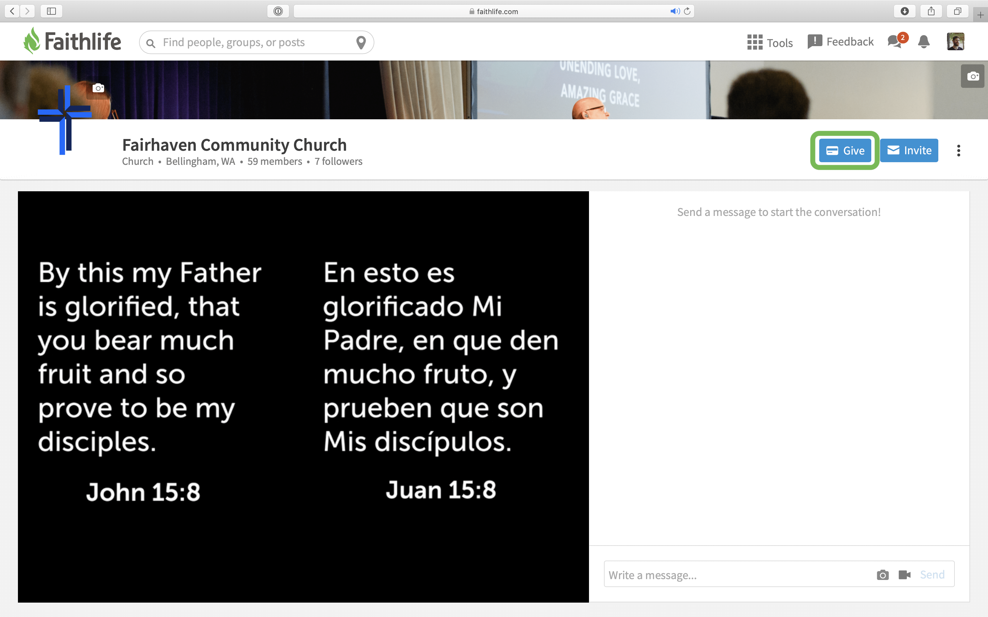The width and height of the screenshot is (988, 617).
Task: Reload the faithlife.com page
Action: [x=687, y=11]
